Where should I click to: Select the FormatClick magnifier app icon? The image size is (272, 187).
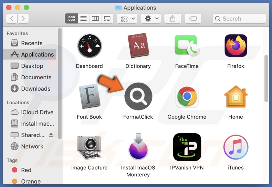(138, 96)
